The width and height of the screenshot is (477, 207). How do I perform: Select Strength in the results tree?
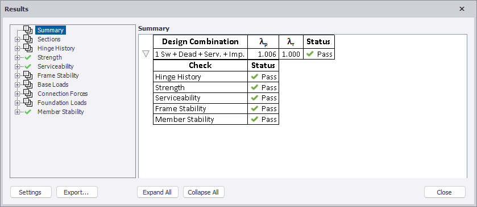pyautogui.click(x=49, y=57)
